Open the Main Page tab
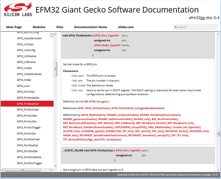221x179 pixels. click(14, 27)
